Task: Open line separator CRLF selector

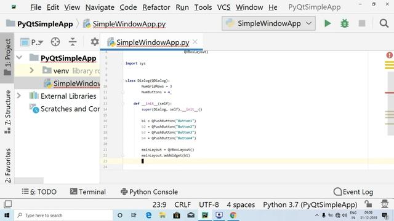Action: click(182, 204)
